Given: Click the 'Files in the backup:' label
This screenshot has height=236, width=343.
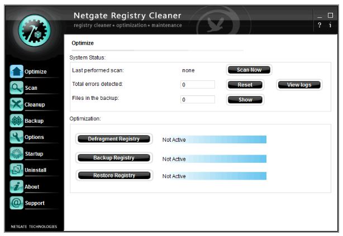Looking at the screenshot, I should pyautogui.click(x=96, y=98).
